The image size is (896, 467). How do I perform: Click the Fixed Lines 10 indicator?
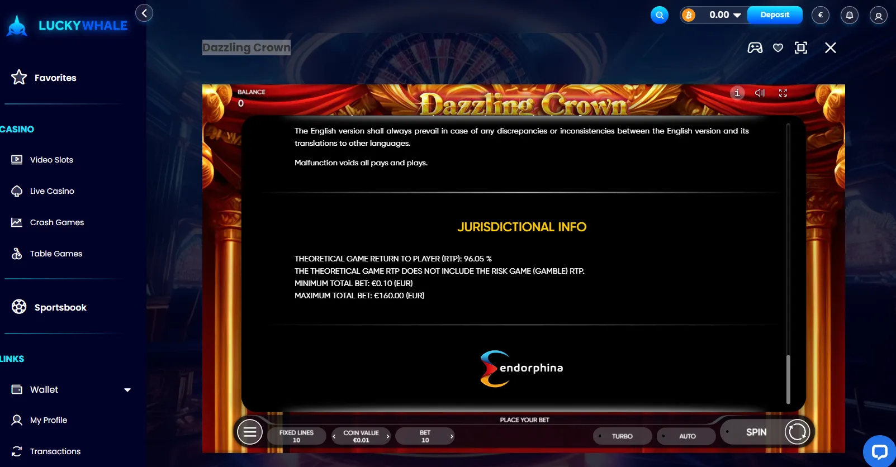pos(296,436)
